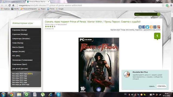
Task: Open Internet Explorer in taskbar
Action: [x=51, y=95]
